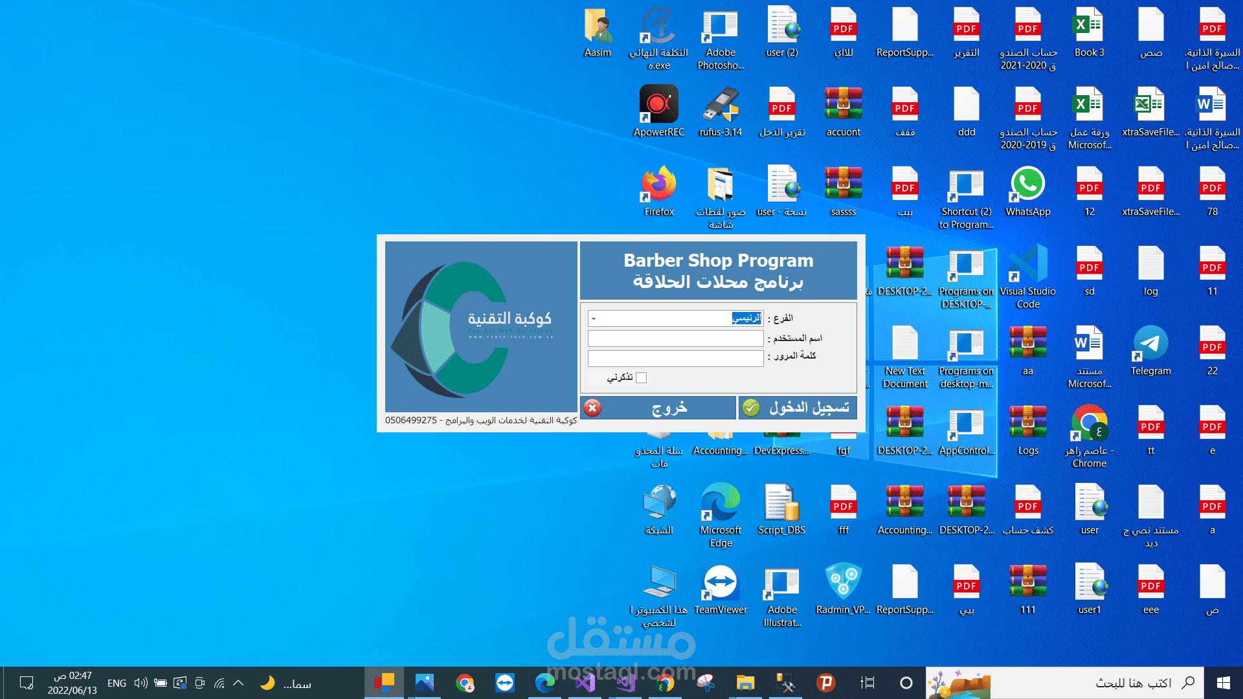Open the Radmin VPN desktop icon
The height and width of the screenshot is (699, 1243).
tap(843, 584)
